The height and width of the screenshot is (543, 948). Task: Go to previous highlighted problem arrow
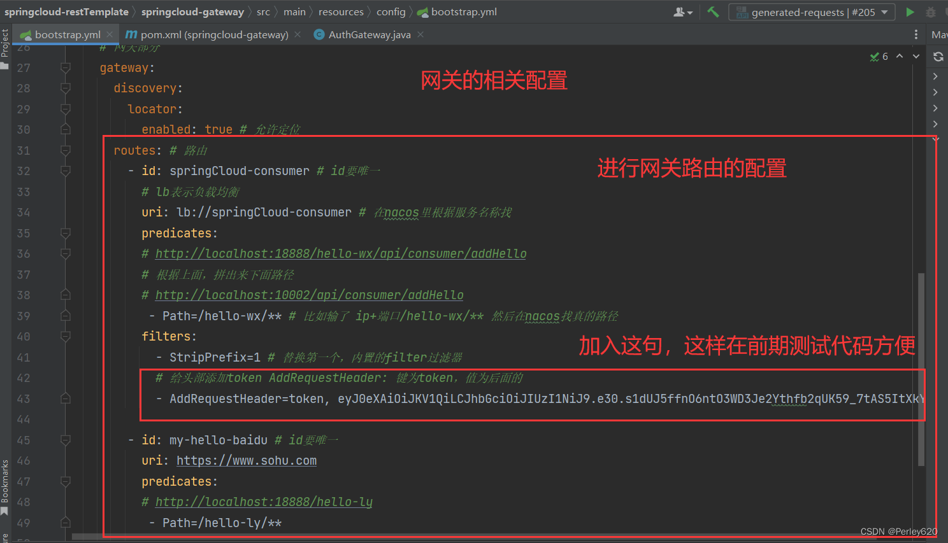pos(900,57)
